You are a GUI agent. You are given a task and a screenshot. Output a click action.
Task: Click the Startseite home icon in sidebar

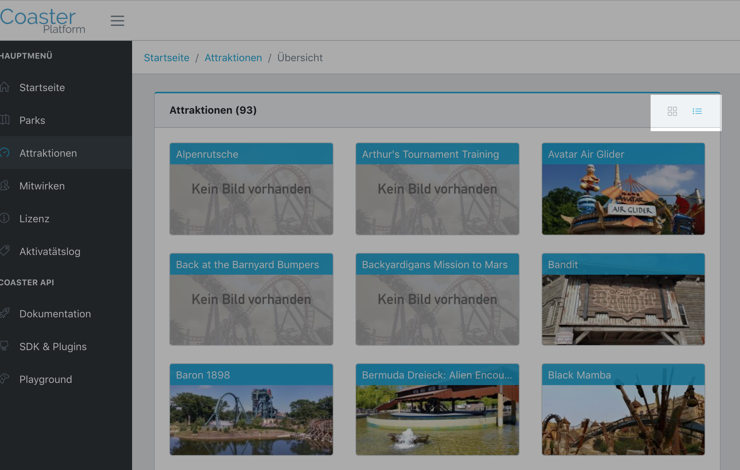pyautogui.click(x=4, y=87)
